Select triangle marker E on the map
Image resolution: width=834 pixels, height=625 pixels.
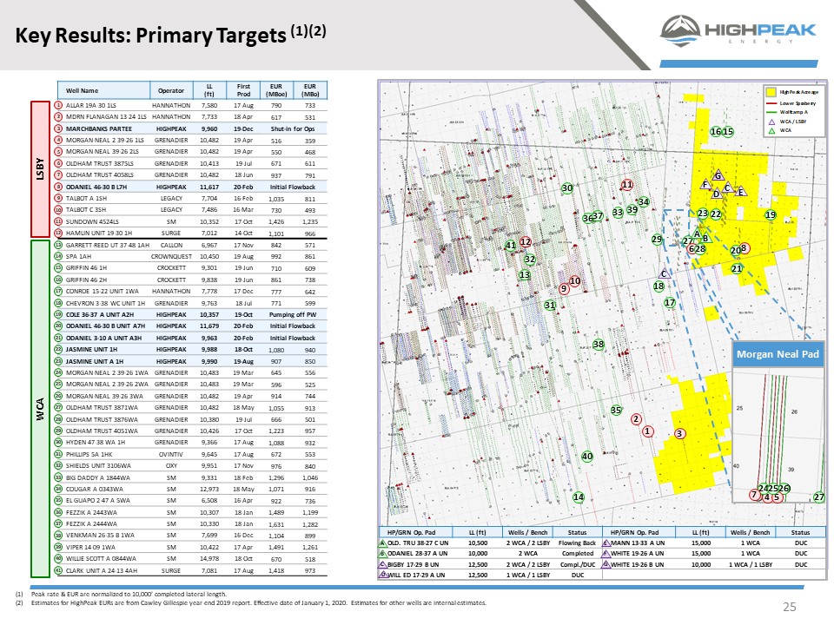click(x=740, y=191)
